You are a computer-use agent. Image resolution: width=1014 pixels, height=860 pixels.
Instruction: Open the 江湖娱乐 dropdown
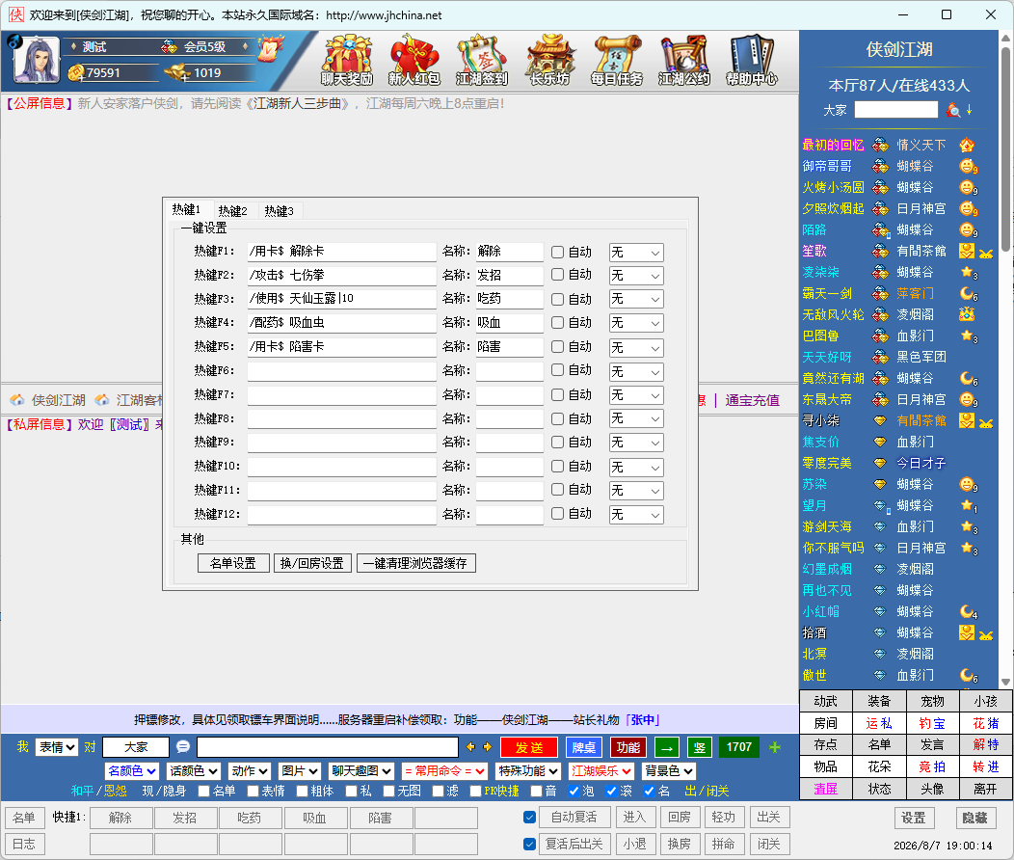[601, 770]
